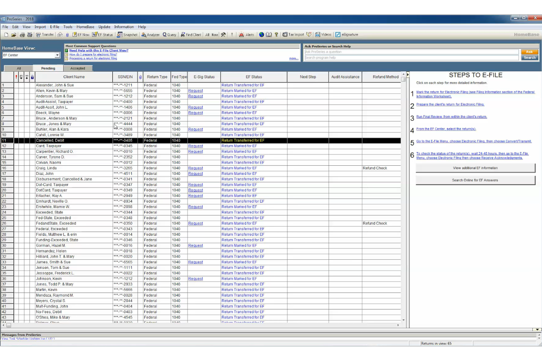Click the horizontal scrollbar right arrow of client list
Screen dimensions: 542x361
click(x=398, y=325)
